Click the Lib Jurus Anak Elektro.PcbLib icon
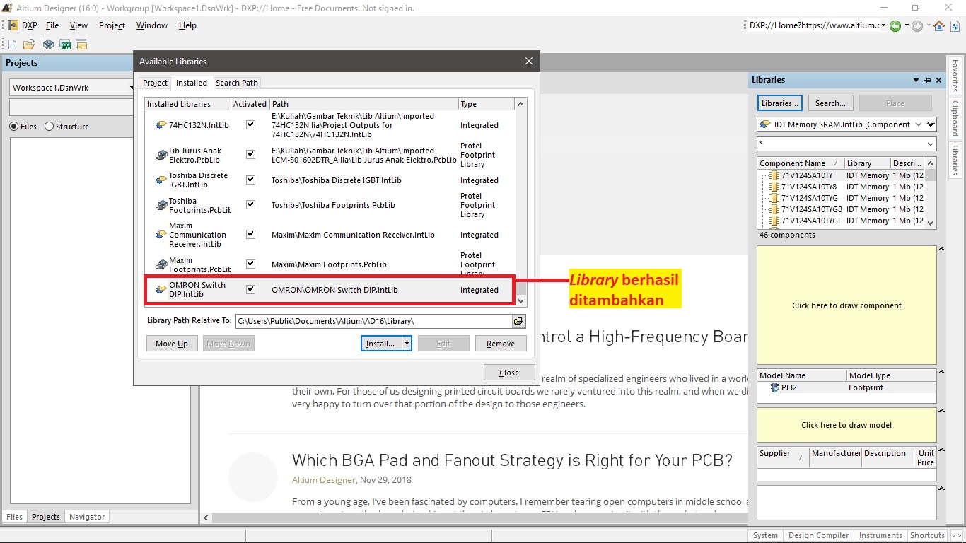This screenshot has height=543, width=966. (161, 155)
